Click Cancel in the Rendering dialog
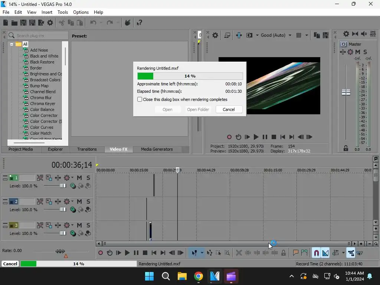 coord(229,109)
